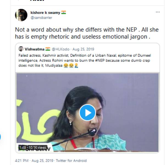
Task: Click Vishwatma's small profile avatar
Action: [x=21, y=49]
